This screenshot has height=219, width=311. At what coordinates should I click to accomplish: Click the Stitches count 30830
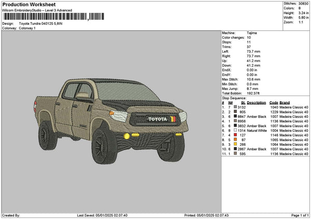pyautogui.click(x=303, y=4)
